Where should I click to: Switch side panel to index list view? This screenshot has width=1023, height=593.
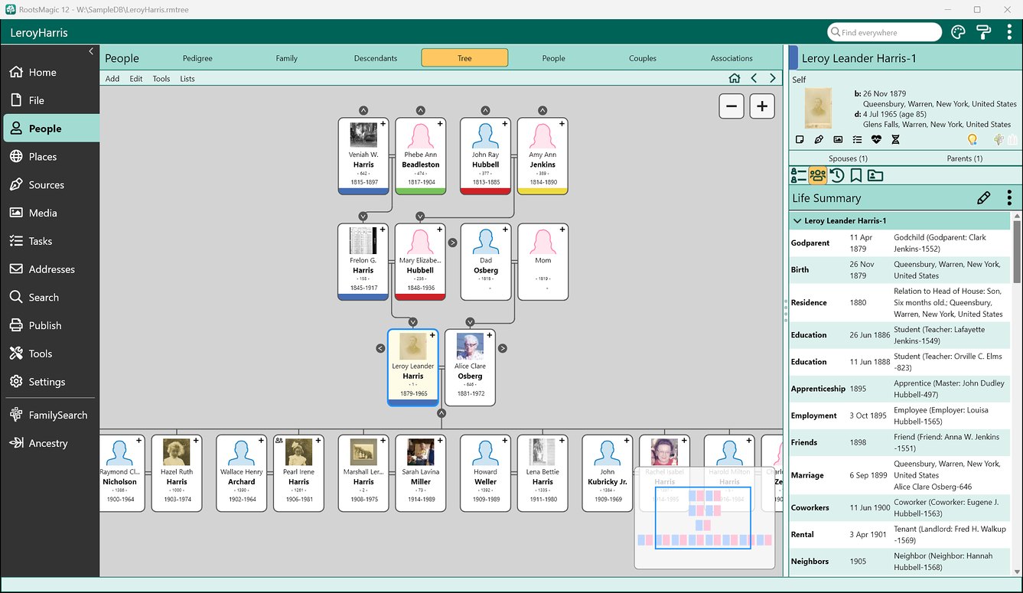pos(799,175)
